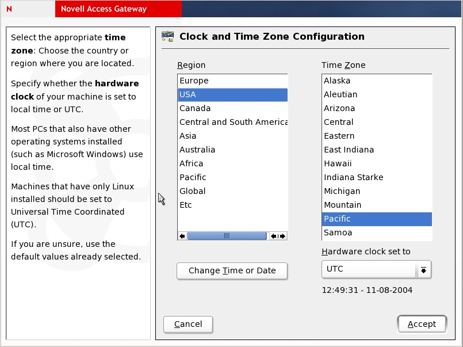Select Canada in the Region list
The height and width of the screenshot is (347, 463).
pyautogui.click(x=195, y=108)
